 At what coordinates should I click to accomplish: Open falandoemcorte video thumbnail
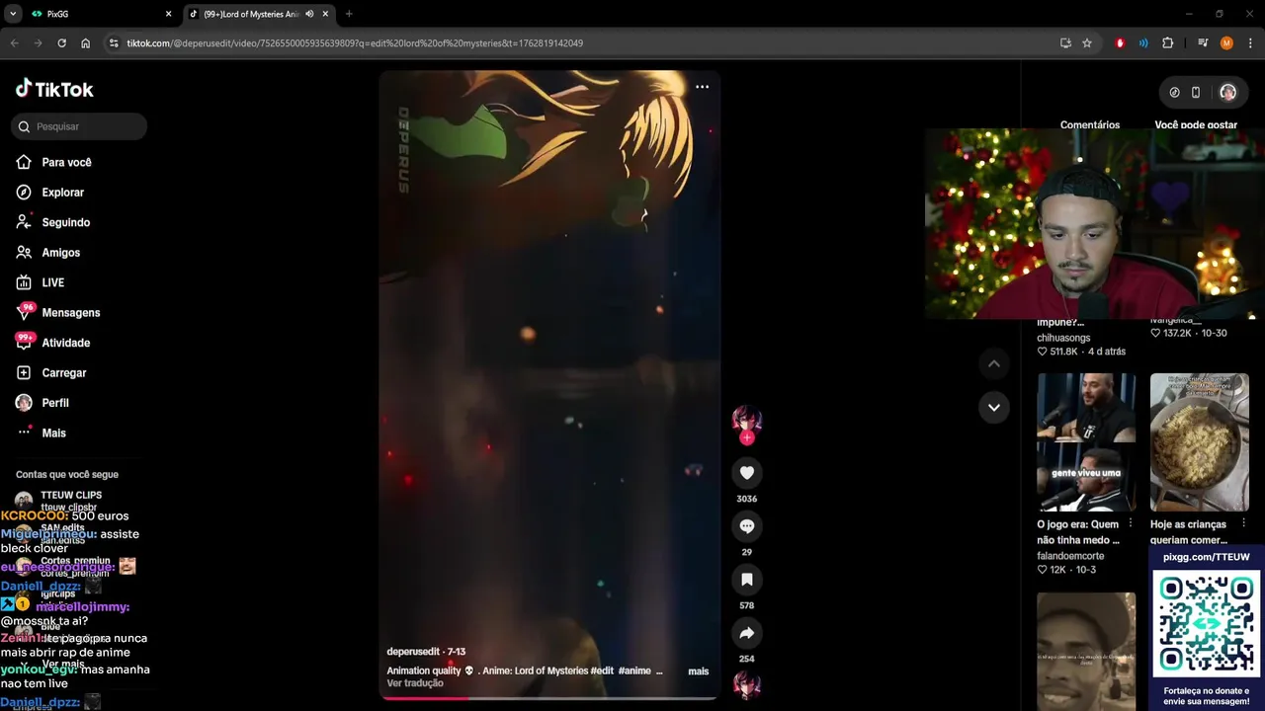click(x=1086, y=442)
